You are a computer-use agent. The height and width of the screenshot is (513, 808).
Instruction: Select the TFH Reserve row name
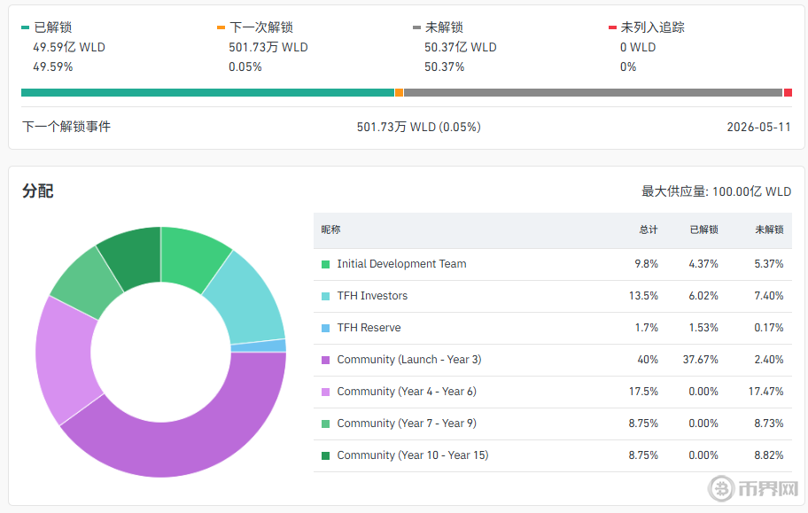tap(369, 328)
